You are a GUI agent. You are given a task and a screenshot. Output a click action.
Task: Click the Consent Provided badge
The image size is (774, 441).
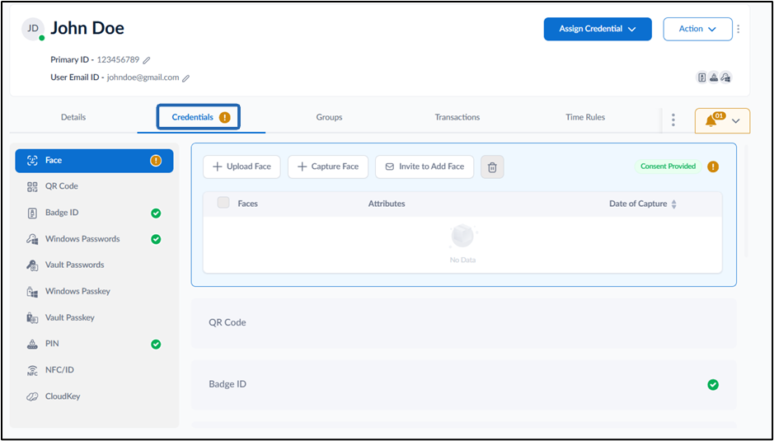pos(668,167)
